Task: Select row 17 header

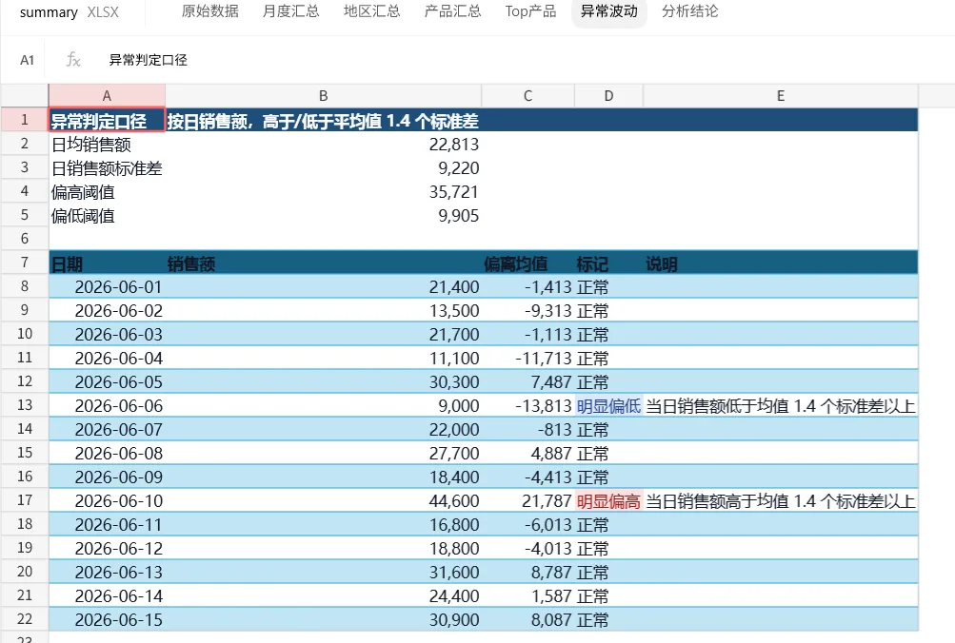Action: (x=25, y=500)
